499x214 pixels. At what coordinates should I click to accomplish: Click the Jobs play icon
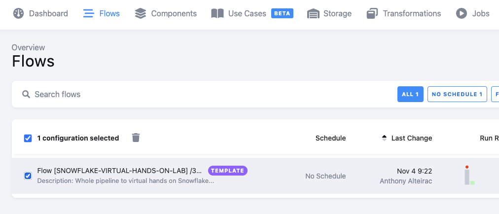[x=462, y=13]
